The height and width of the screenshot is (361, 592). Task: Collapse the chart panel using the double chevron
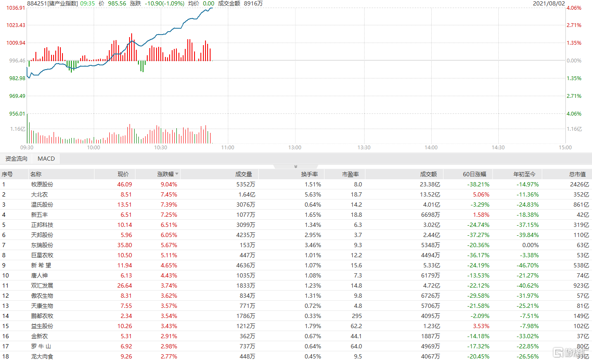click(296, 167)
